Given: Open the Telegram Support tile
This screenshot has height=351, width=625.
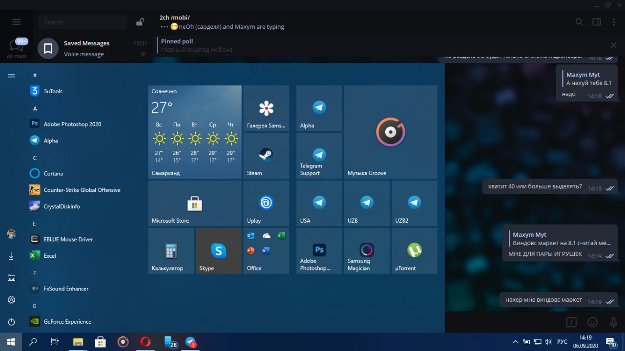Looking at the screenshot, I should [x=319, y=156].
